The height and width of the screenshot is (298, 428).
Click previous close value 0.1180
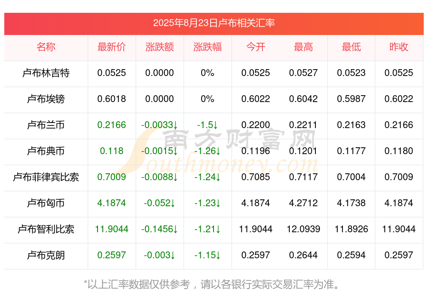(399, 151)
